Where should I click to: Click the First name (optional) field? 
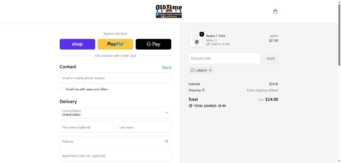87,127
